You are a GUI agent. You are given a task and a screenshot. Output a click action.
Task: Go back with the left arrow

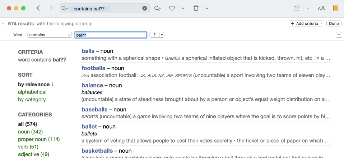(x=38, y=8)
